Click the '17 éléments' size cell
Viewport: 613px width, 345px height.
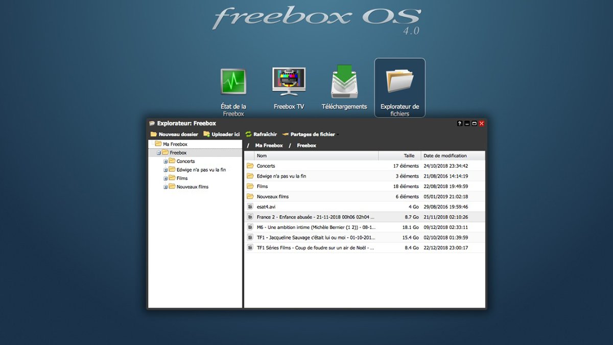pos(406,166)
